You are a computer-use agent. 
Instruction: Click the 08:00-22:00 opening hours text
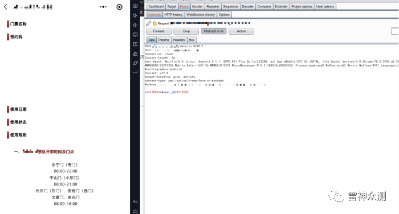point(66,171)
